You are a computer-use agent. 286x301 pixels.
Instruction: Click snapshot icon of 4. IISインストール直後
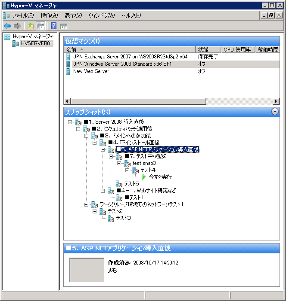tap(103, 143)
